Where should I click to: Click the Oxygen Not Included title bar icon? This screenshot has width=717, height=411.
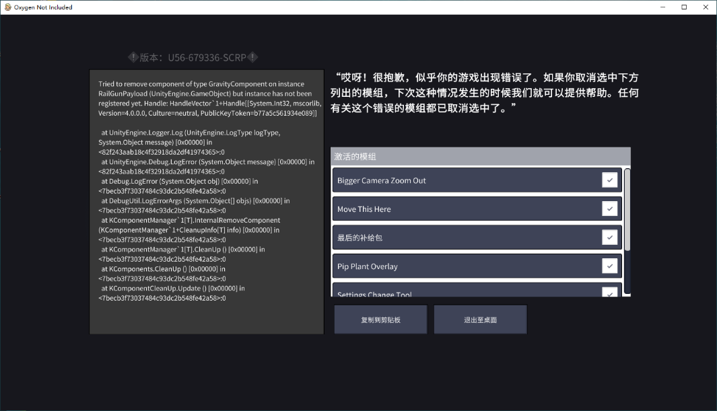pyautogui.click(x=7, y=7)
